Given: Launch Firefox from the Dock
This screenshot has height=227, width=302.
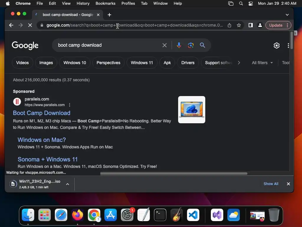Looking at the screenshot, I should point(78,215).
